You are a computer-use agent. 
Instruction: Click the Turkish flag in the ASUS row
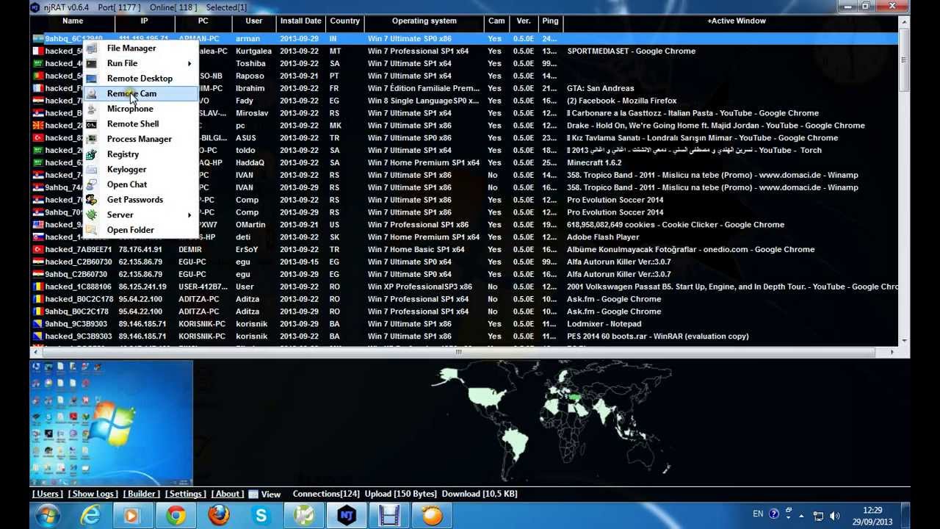(38, 138)
